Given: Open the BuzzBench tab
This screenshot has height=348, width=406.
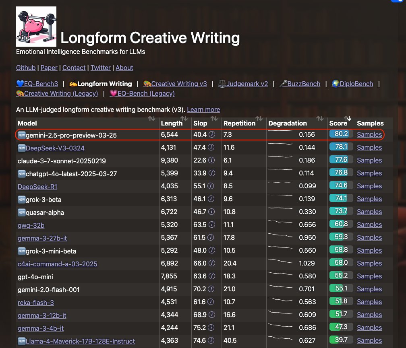Looking at the screenshot, I should pos(300,84).
